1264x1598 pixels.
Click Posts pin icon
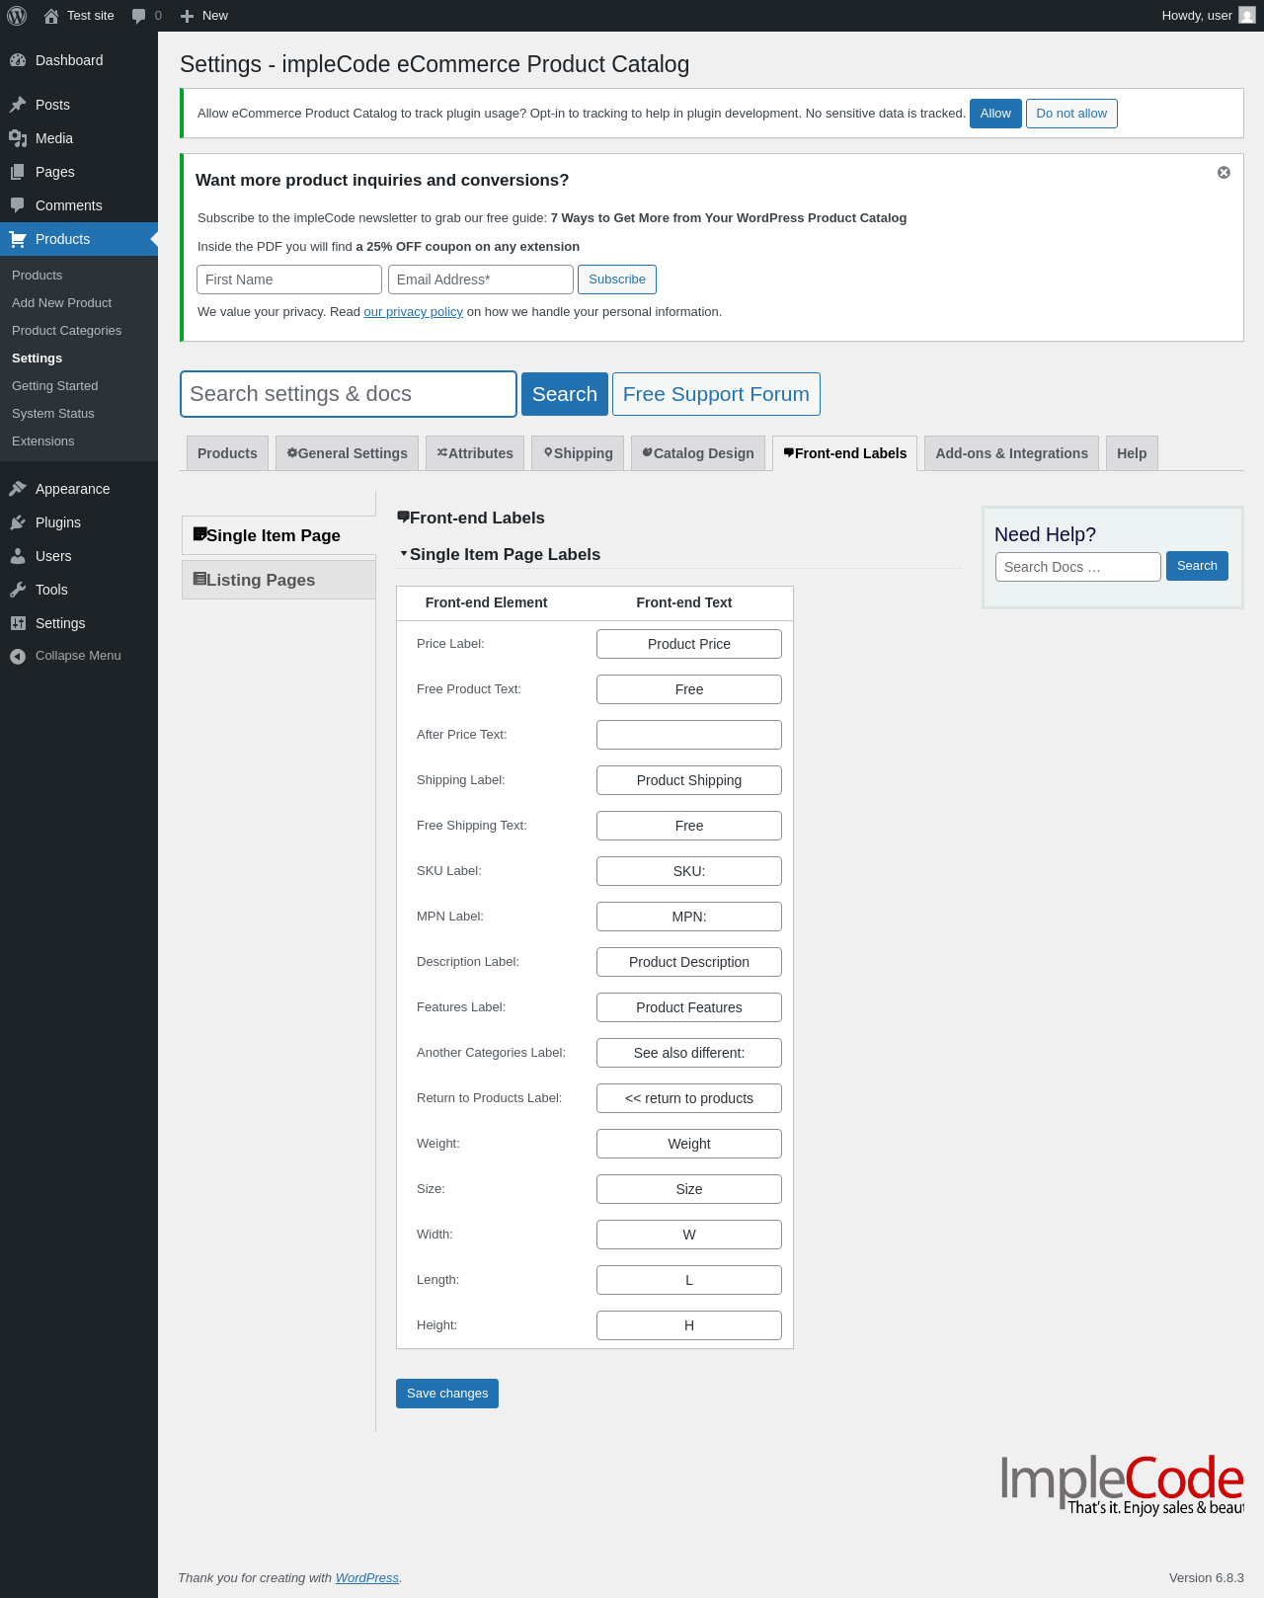point(18,105)
